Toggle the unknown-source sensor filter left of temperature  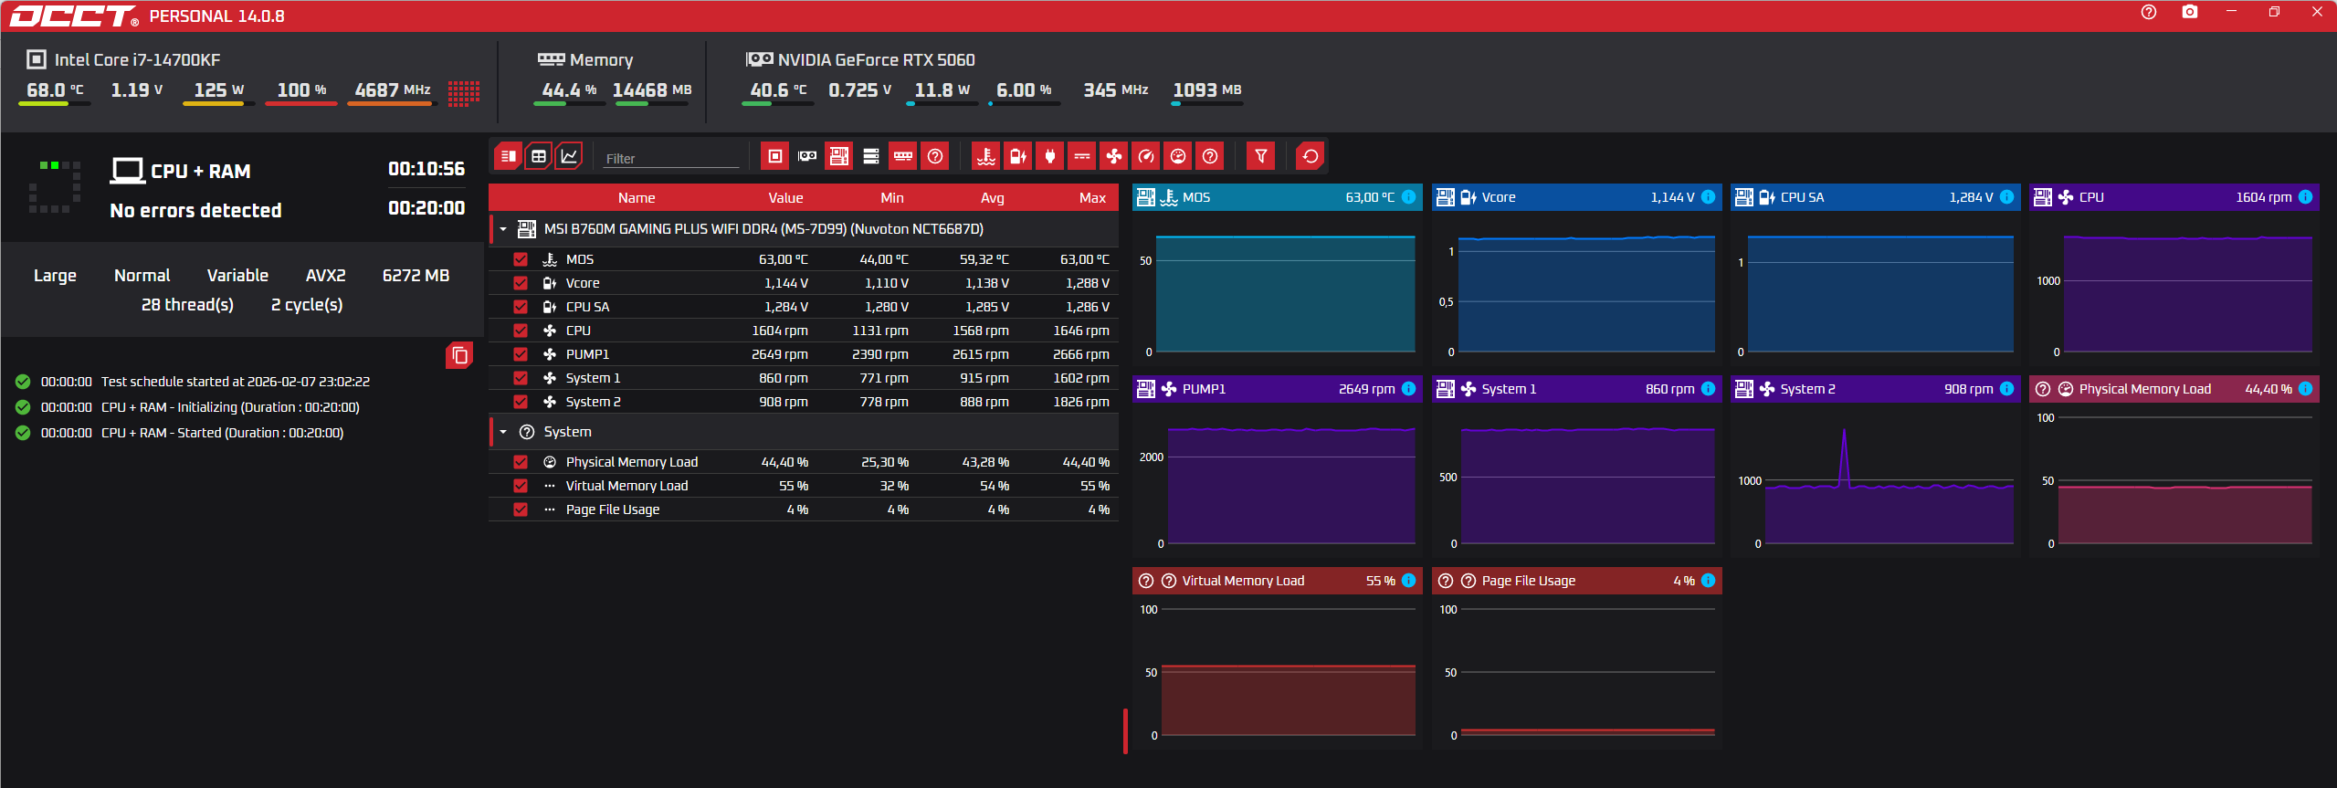click(x=935, y=156)
